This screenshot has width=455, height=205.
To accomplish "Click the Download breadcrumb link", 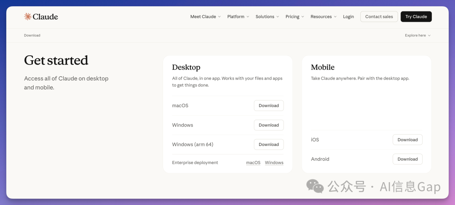I will [x=32, y=35].
